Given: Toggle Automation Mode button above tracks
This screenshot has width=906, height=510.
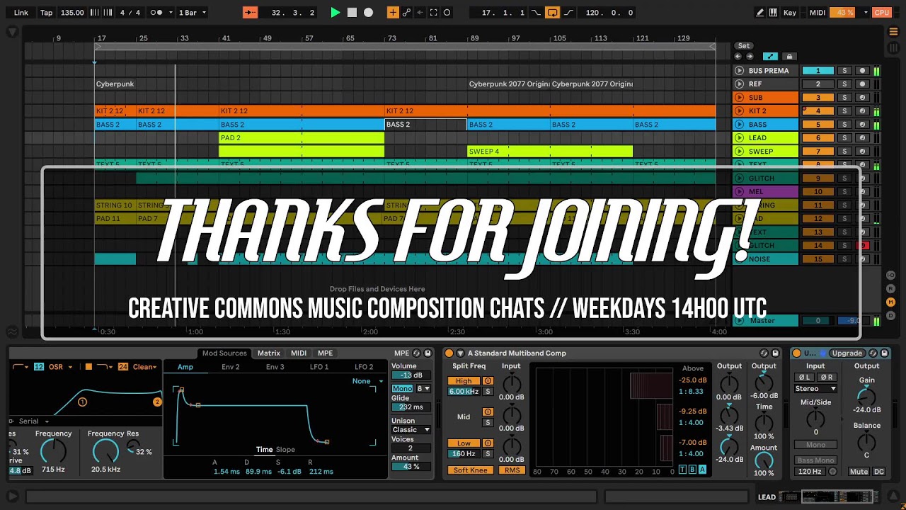Looking at the screenshot, I should tap(770, 57).
